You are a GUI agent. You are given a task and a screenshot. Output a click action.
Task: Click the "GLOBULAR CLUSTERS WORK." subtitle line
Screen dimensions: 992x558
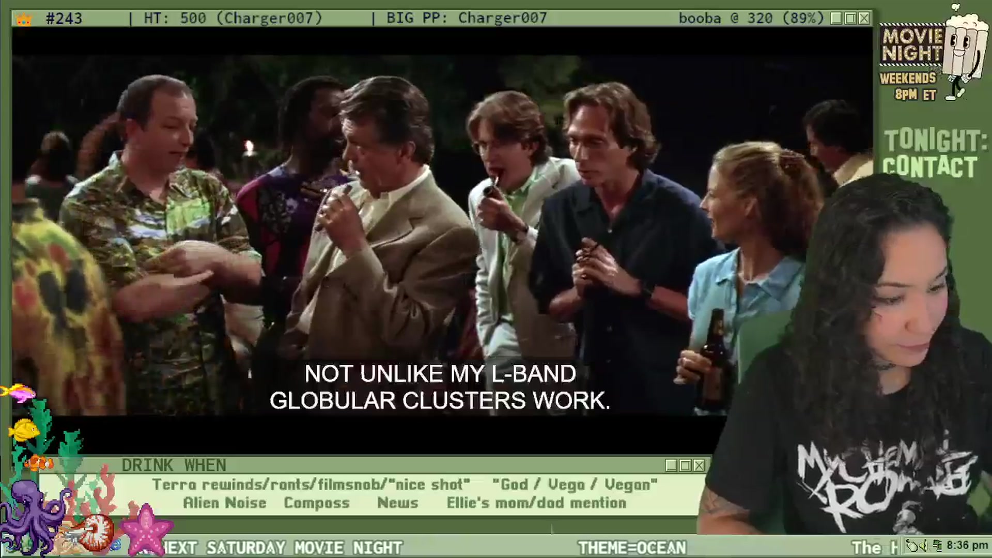click(x=440, y=400)
